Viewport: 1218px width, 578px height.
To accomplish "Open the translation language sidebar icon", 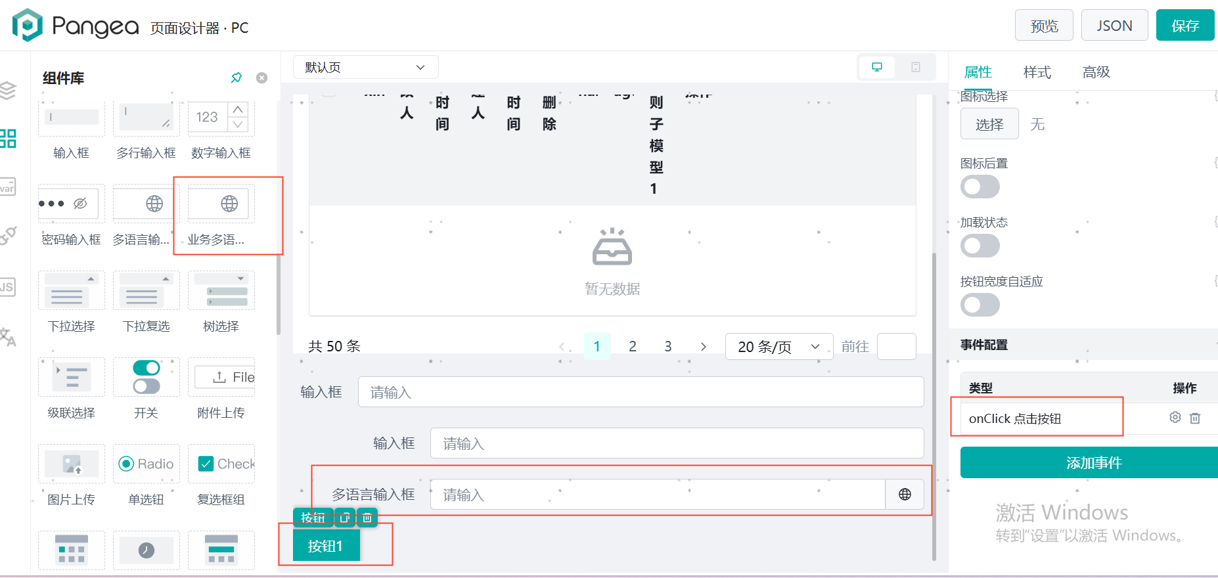I will pos(7,337).
